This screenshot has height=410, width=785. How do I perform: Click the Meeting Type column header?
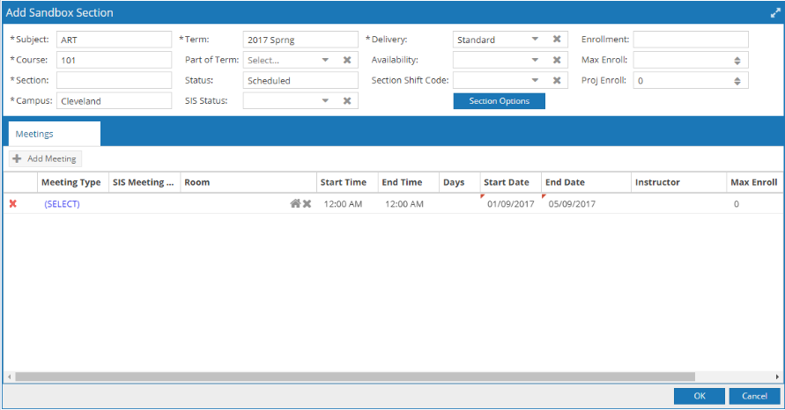click(x=71, y=182)
